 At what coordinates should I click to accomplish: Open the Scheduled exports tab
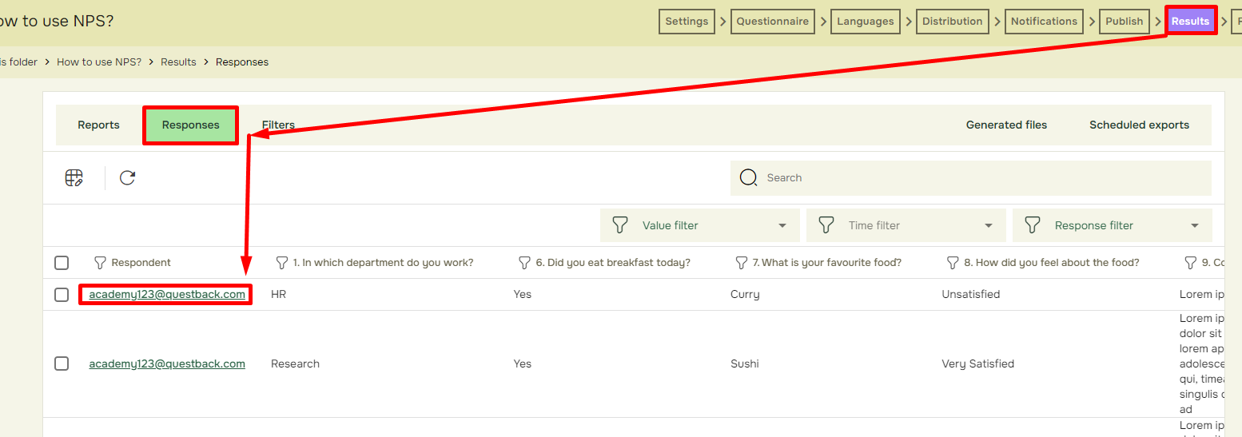tap(1139, 125)
